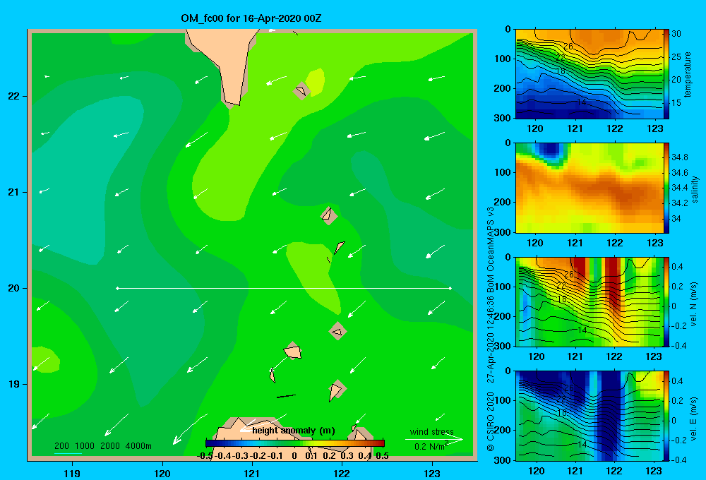The height and width of the screenshot is (480, 706).
Task: Click contour label 14 in temperature panel
Action: pos(582,102)
